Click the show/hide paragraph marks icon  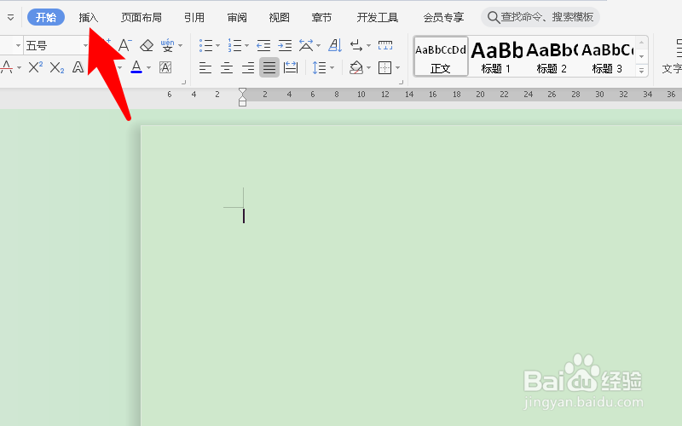point(356,45)
